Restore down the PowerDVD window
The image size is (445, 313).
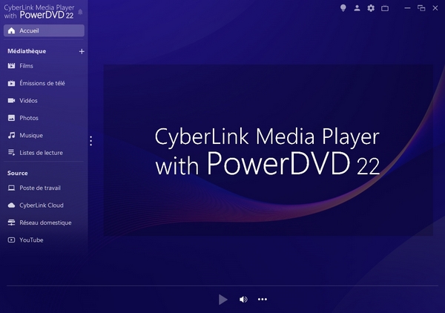tap(421, 8)
